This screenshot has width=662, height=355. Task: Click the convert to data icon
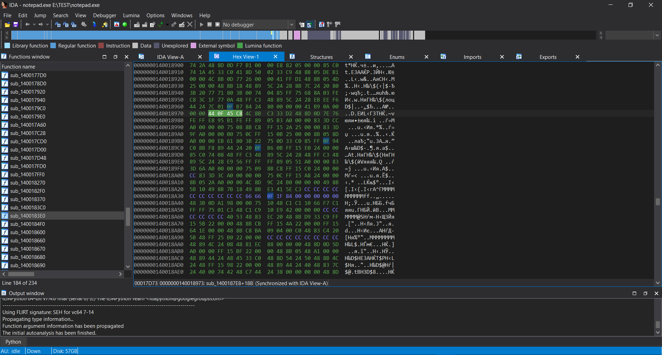point(145,24)
